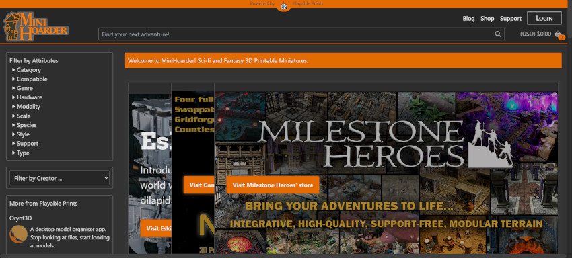This screenshot has width=572, height=258.
Task: Click the MiniHoarder logo
Action: [36, 26]
